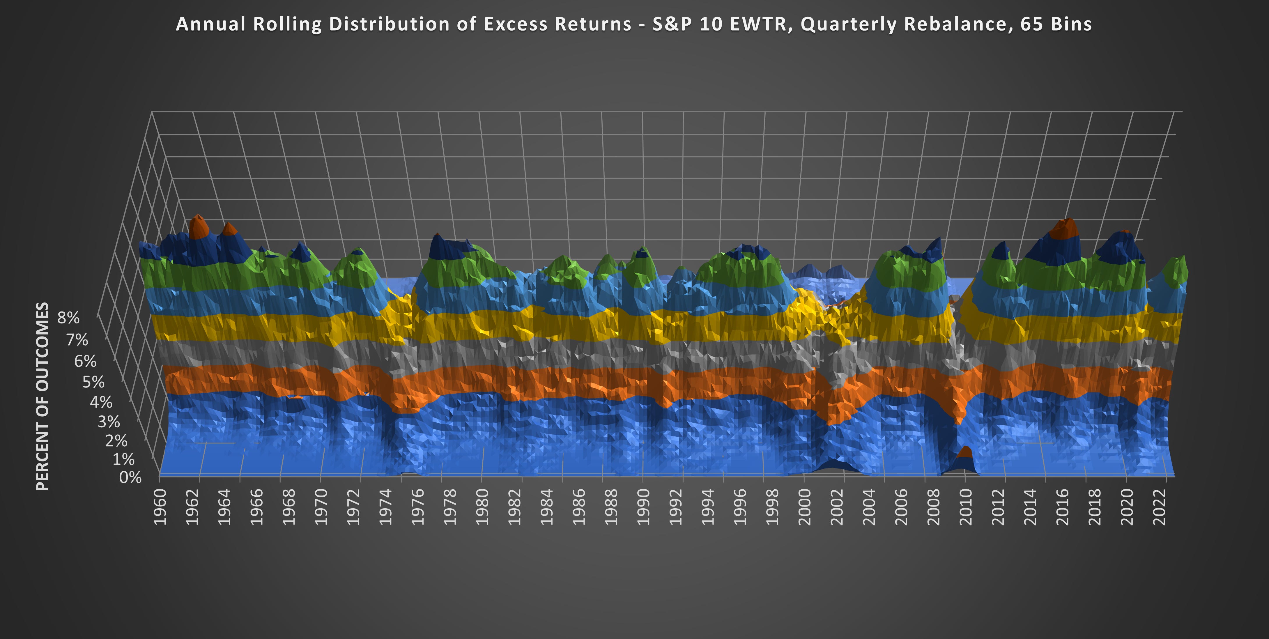Click the 0% y-axis label
Screen dimensions: 1269x639
point(130,477)
